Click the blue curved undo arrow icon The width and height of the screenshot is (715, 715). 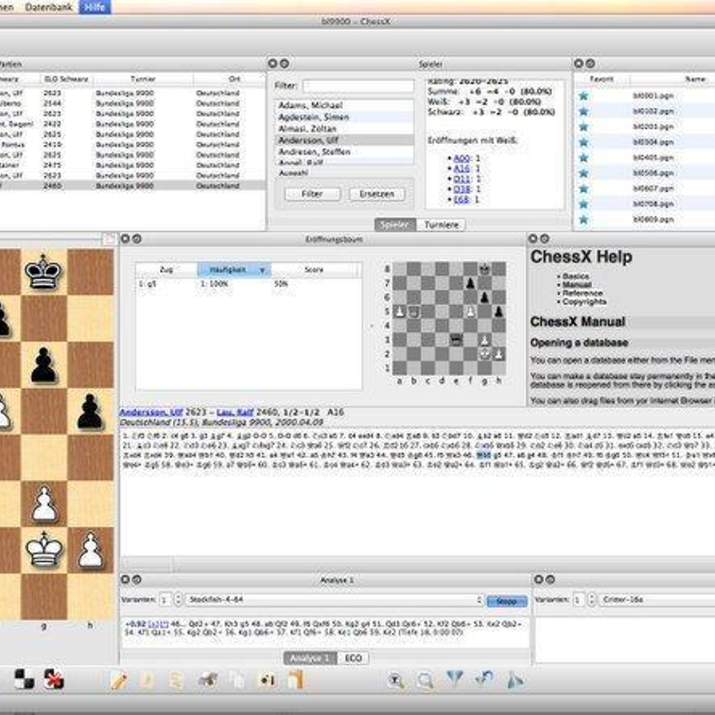click(484, 679)
